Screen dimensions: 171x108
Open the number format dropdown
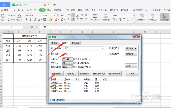[x=133, y=15]
